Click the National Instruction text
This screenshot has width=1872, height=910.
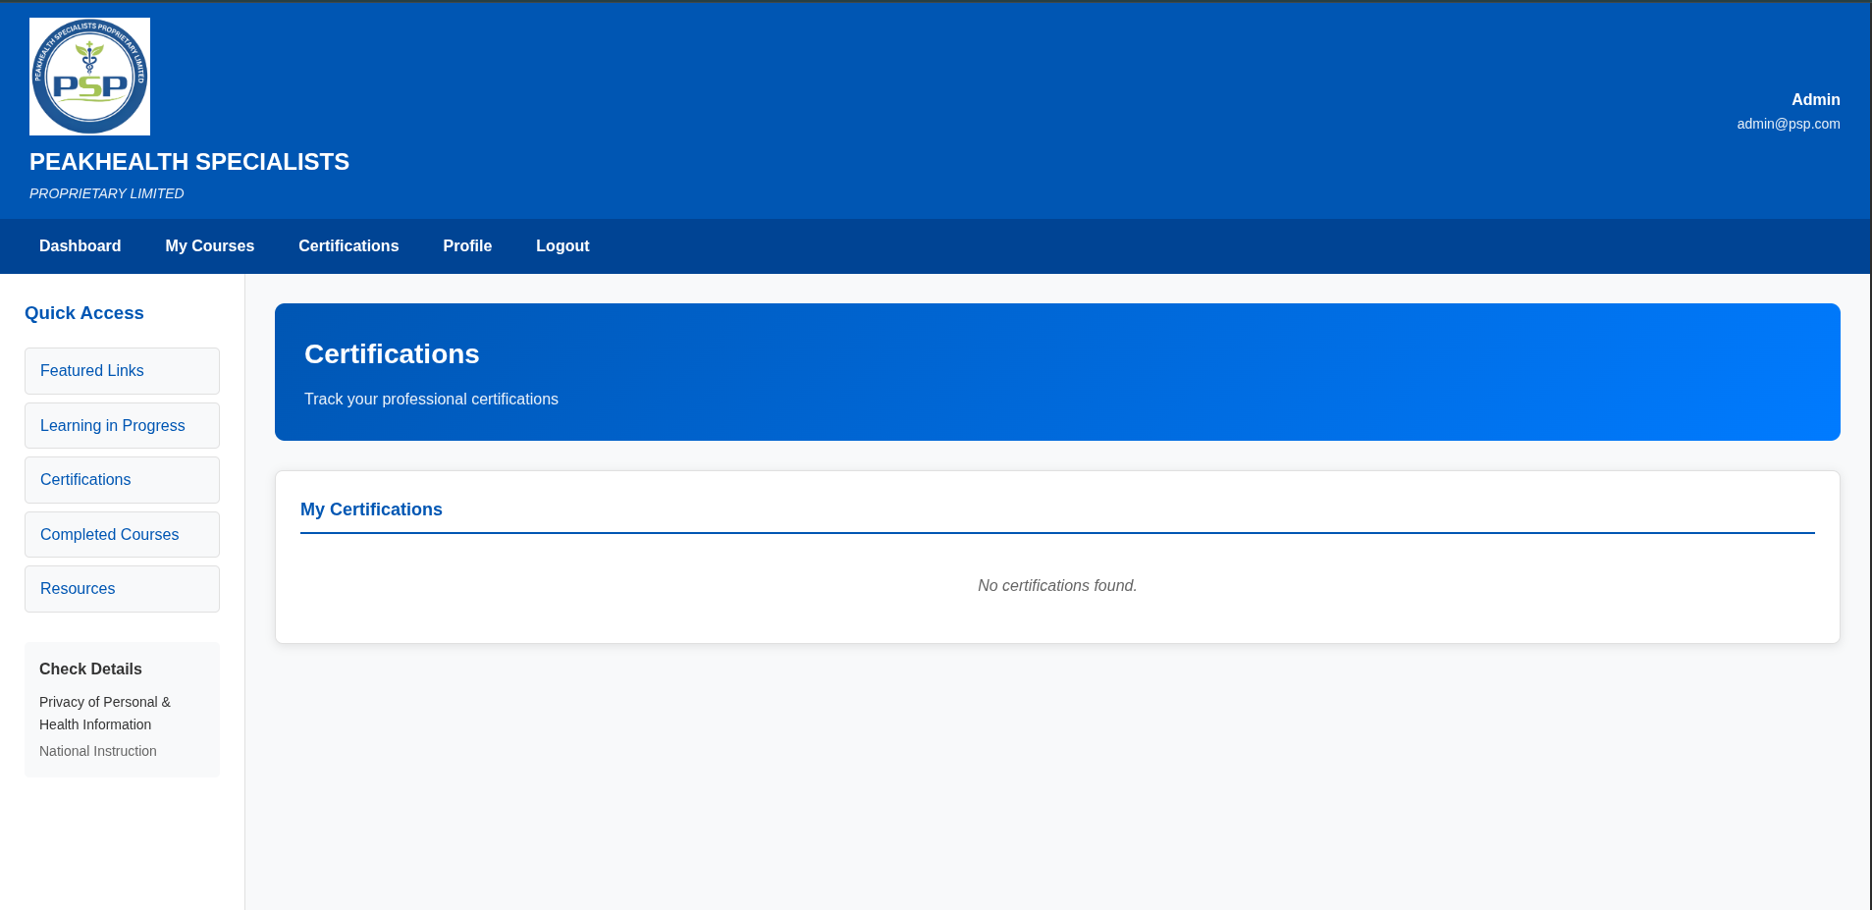tap(98, 751)
